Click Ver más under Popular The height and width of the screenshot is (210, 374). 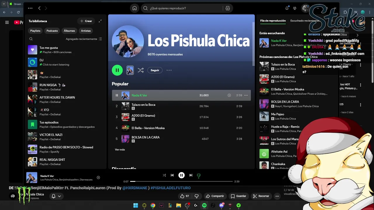[x=120, y=149]
